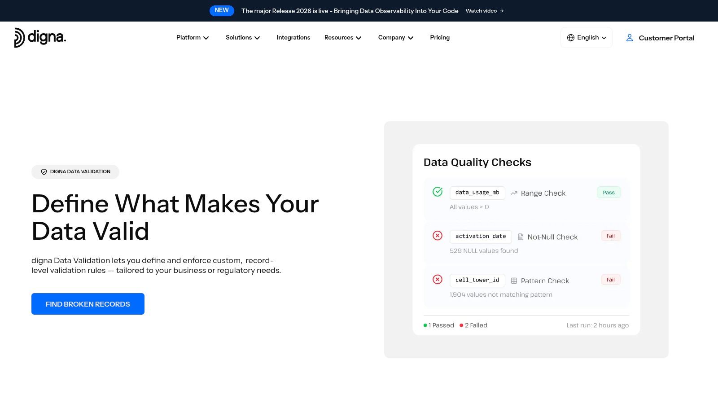Click the Fail badge for activation_date

click(611, 236)
